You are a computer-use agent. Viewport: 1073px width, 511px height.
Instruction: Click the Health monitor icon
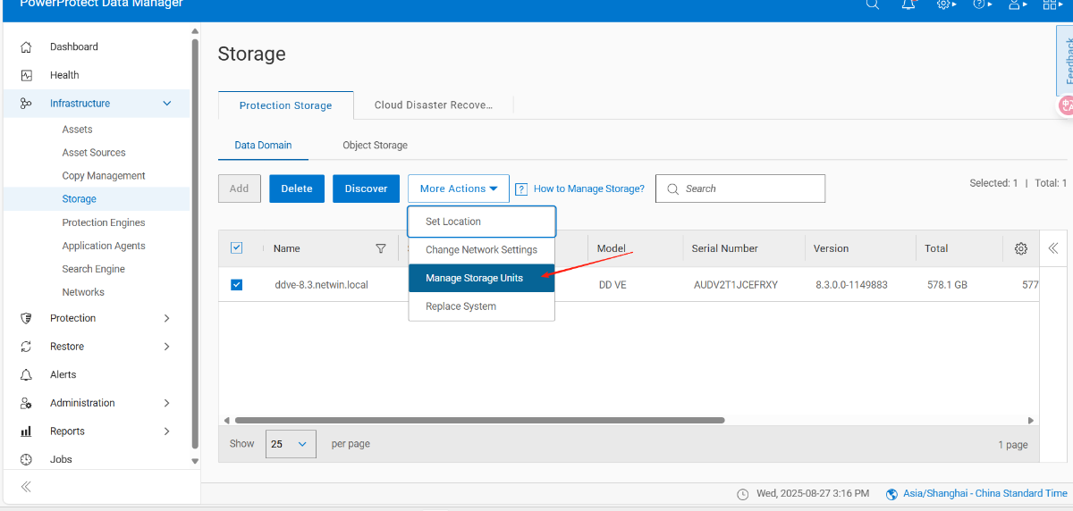click(x=26, y=75)
